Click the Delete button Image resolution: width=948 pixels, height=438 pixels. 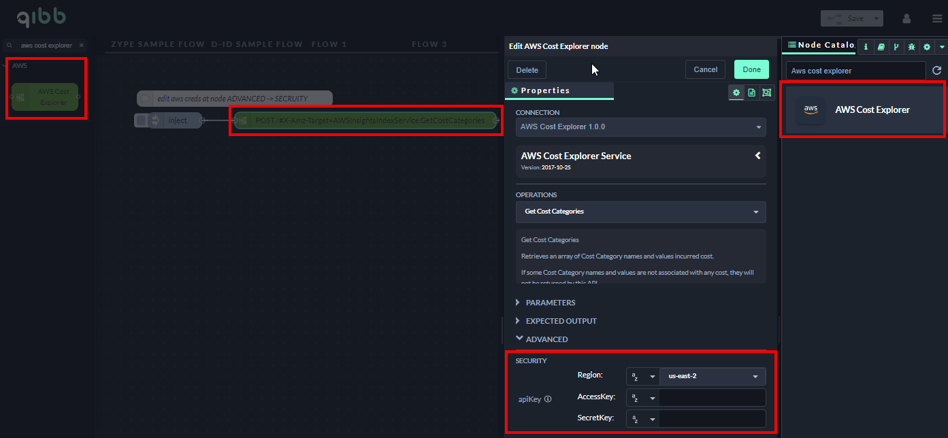(x=527, y=70)
